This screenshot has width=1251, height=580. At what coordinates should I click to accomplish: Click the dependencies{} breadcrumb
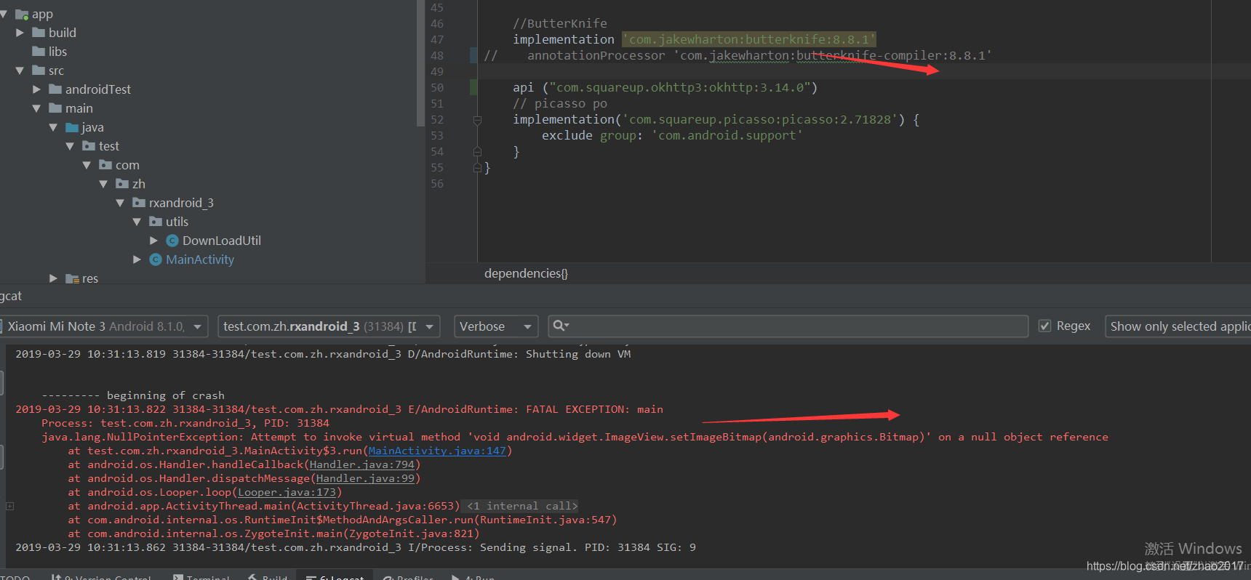(x=526, y=273)
